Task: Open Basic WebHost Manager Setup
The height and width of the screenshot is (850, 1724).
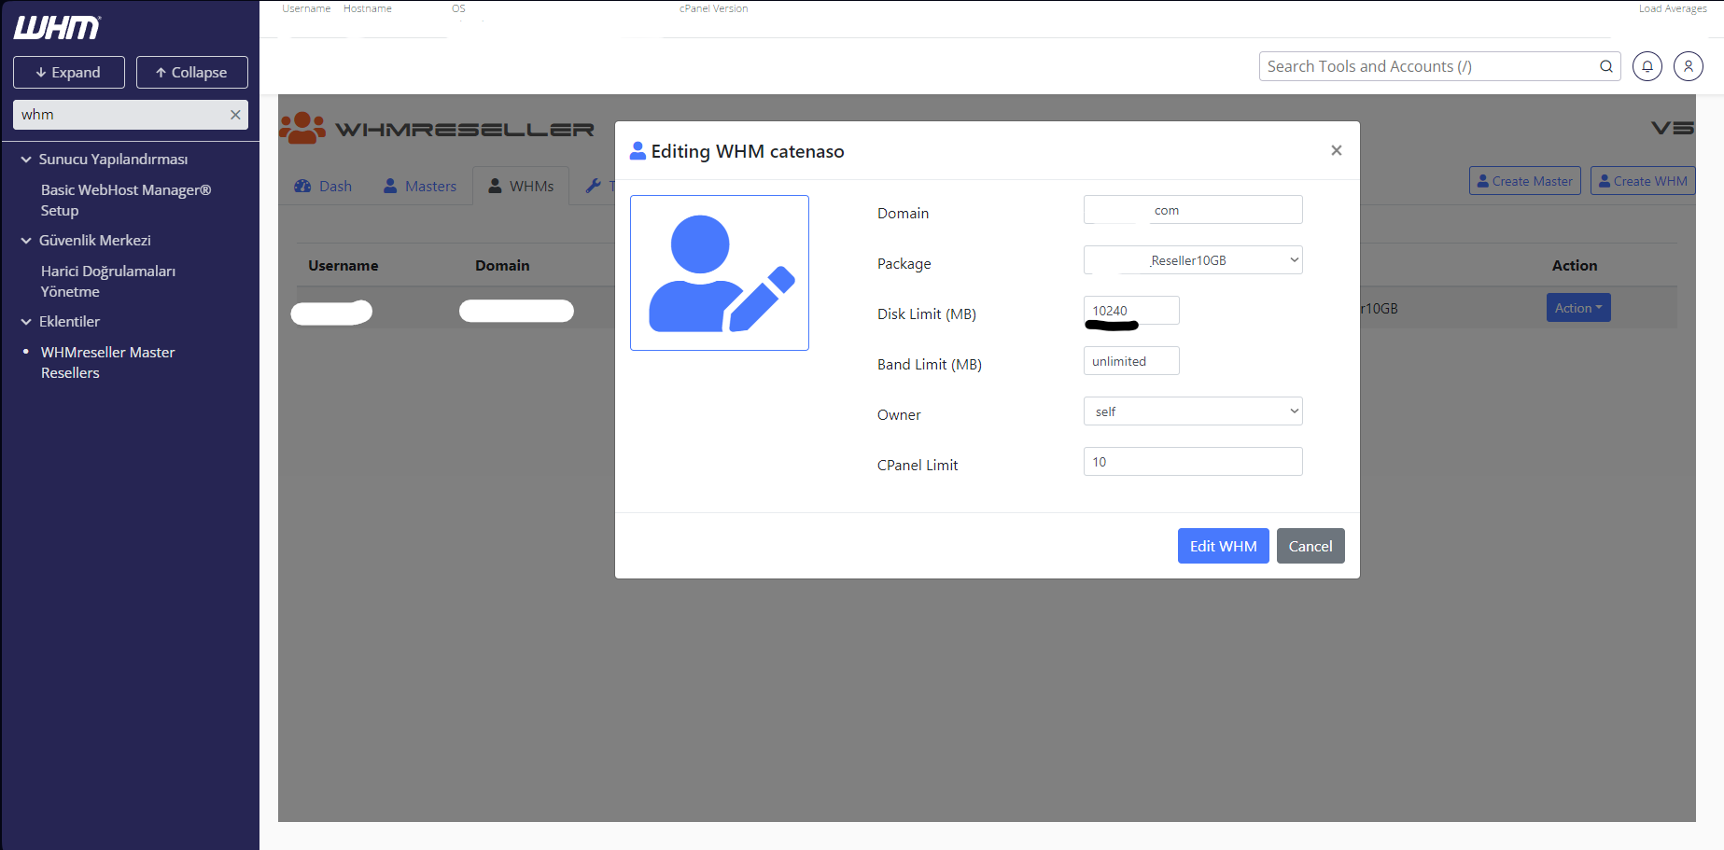Action: [x=126, y=200]
